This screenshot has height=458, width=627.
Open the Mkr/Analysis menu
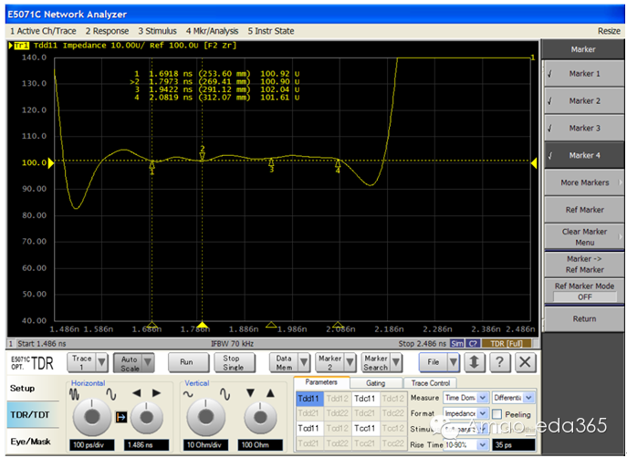coord(214,30)
